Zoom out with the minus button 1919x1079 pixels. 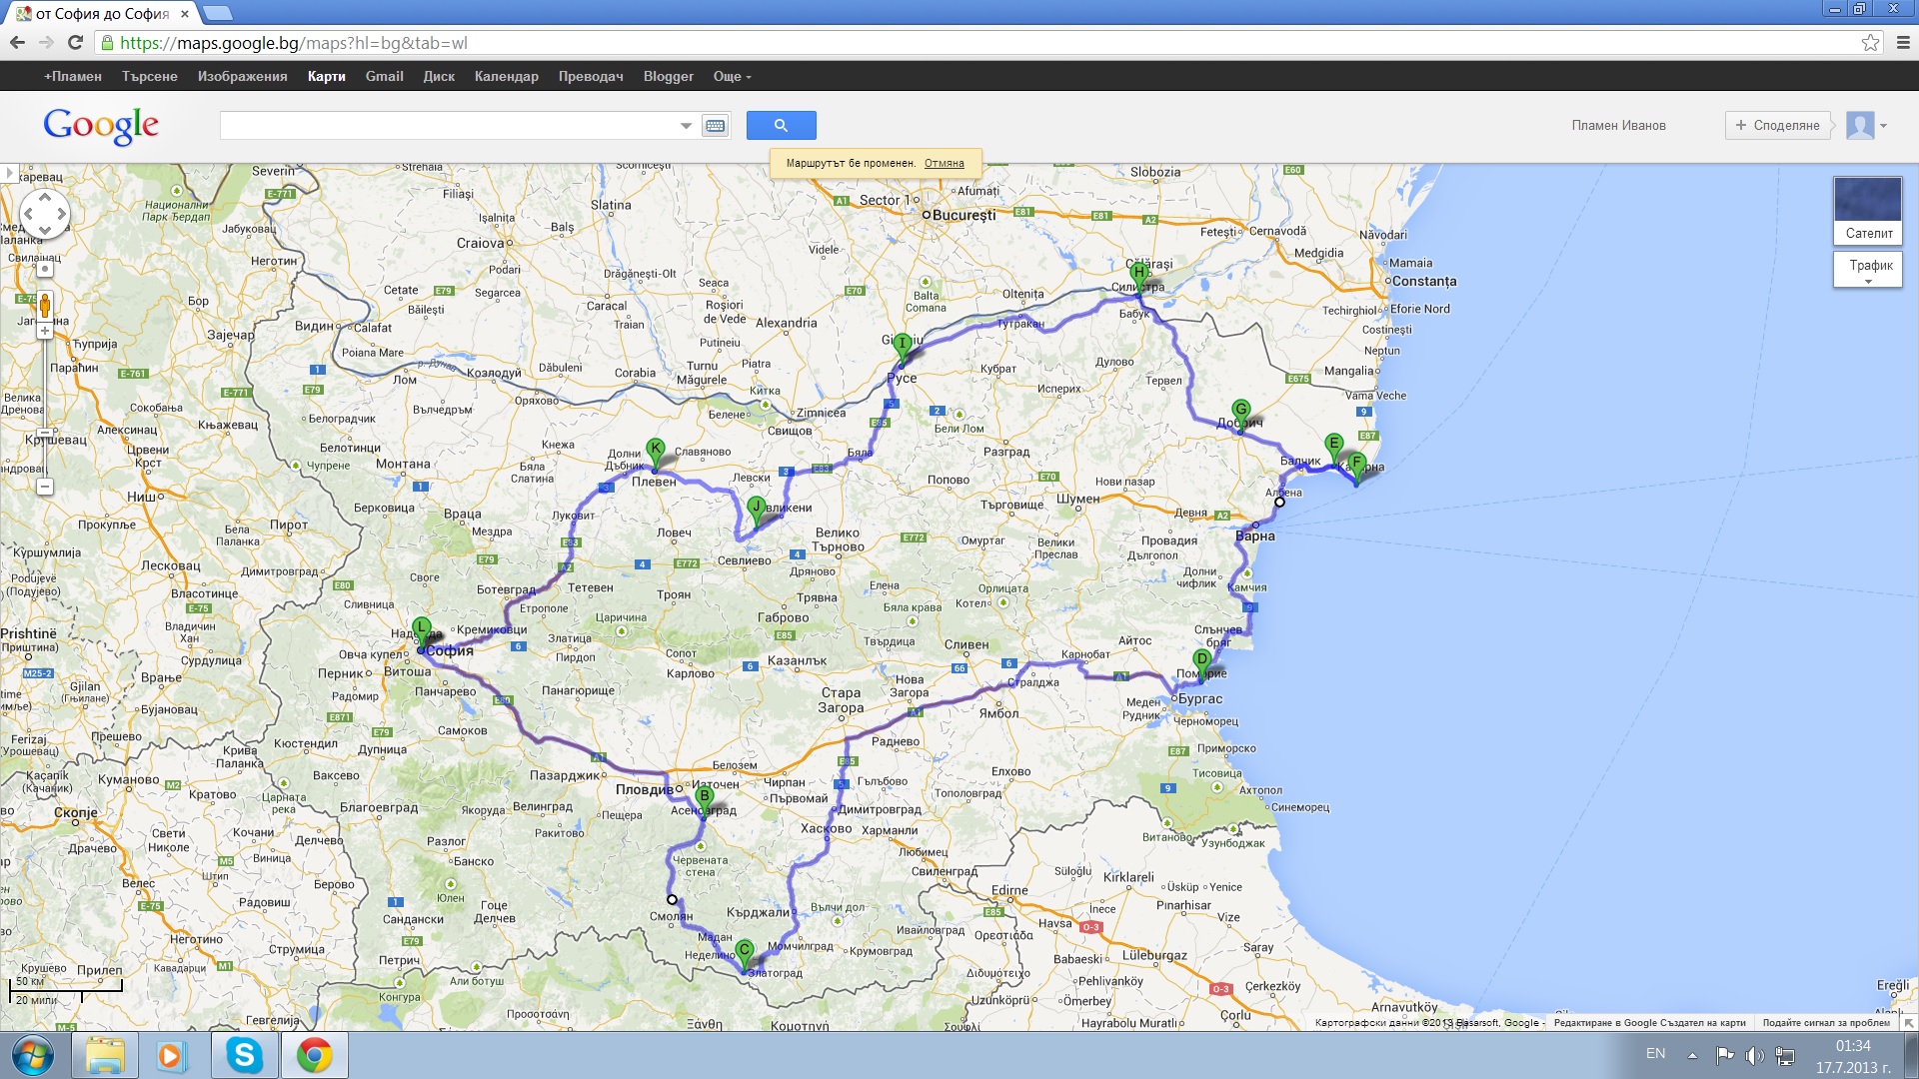pyautogui.click(x=45, y=487)
